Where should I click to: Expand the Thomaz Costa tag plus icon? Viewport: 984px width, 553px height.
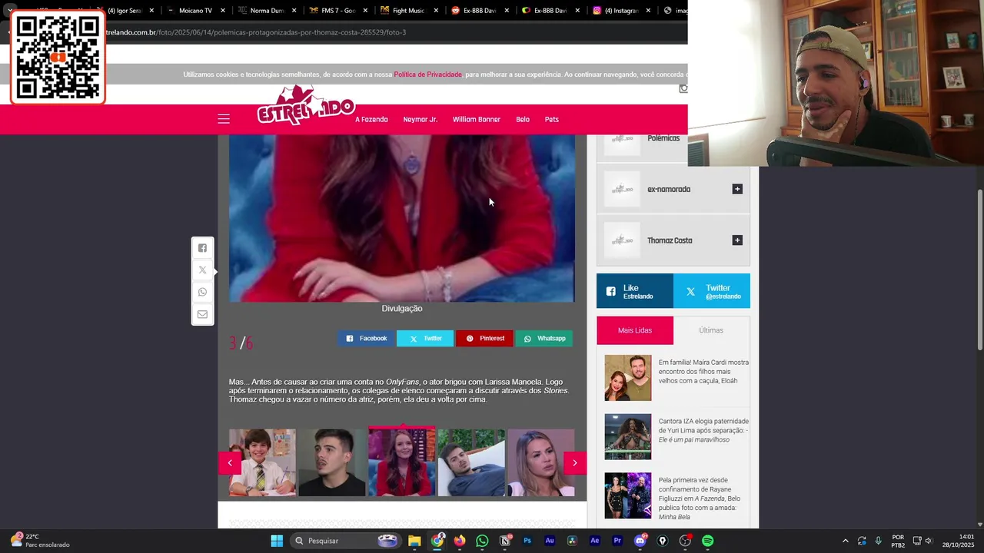click(x=737, y=240)
